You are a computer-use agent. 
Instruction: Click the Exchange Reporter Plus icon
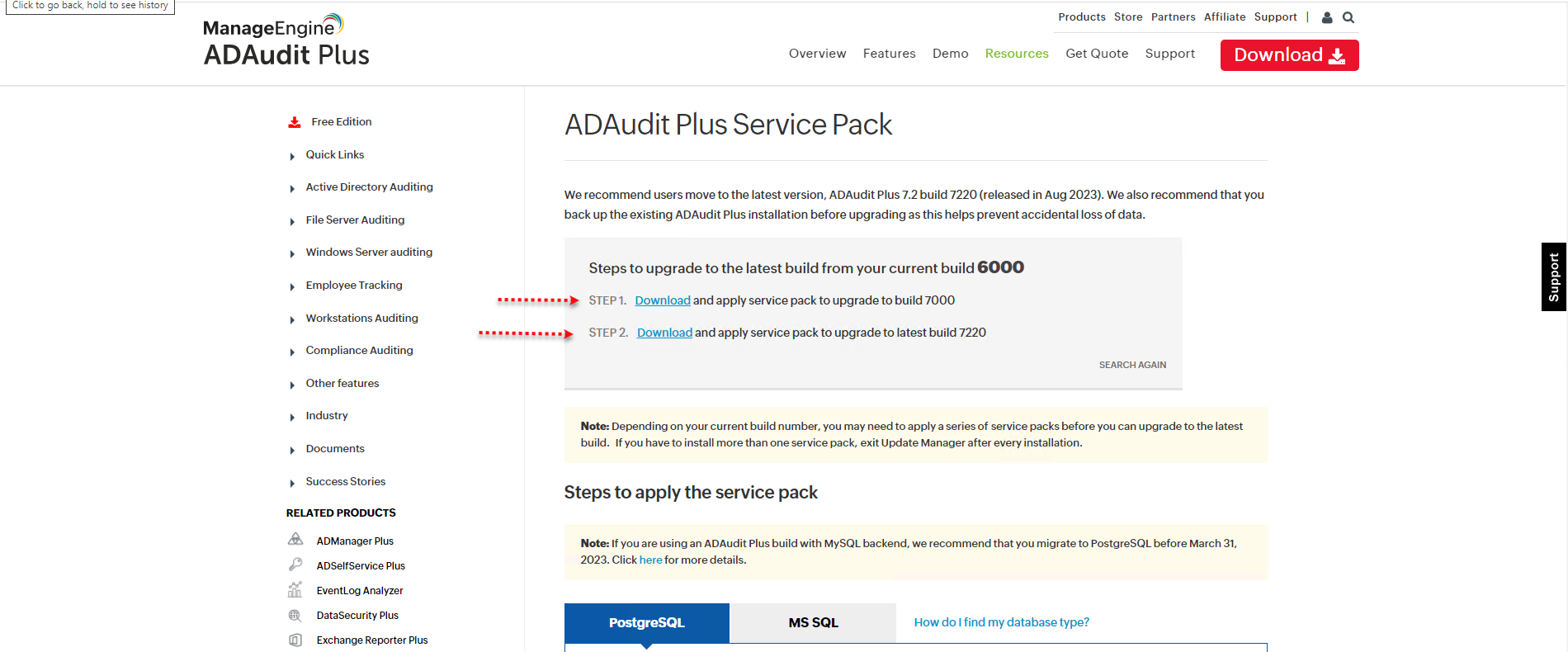295,640
